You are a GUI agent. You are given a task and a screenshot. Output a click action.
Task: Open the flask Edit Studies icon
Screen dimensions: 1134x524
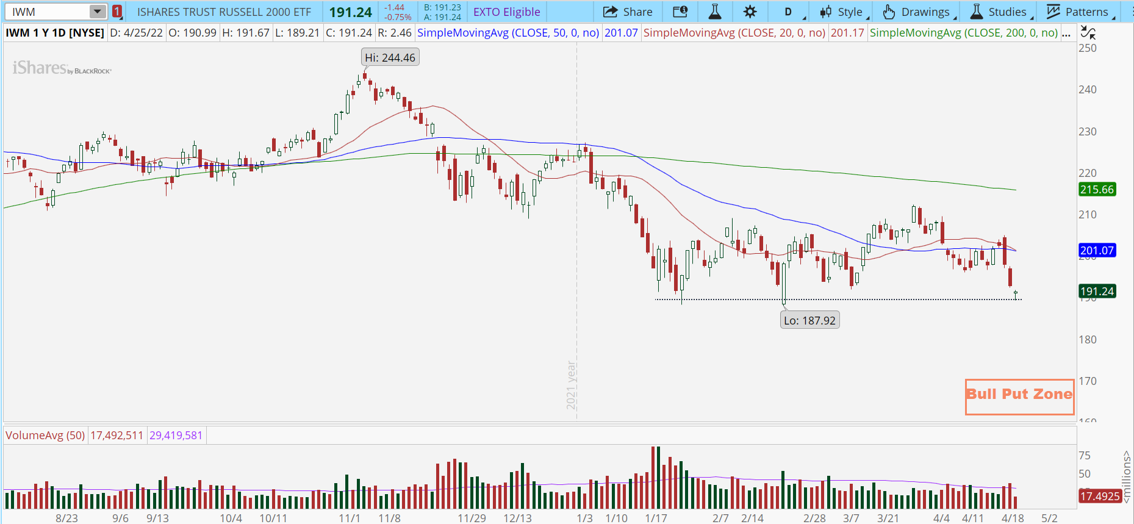(715, 12)
